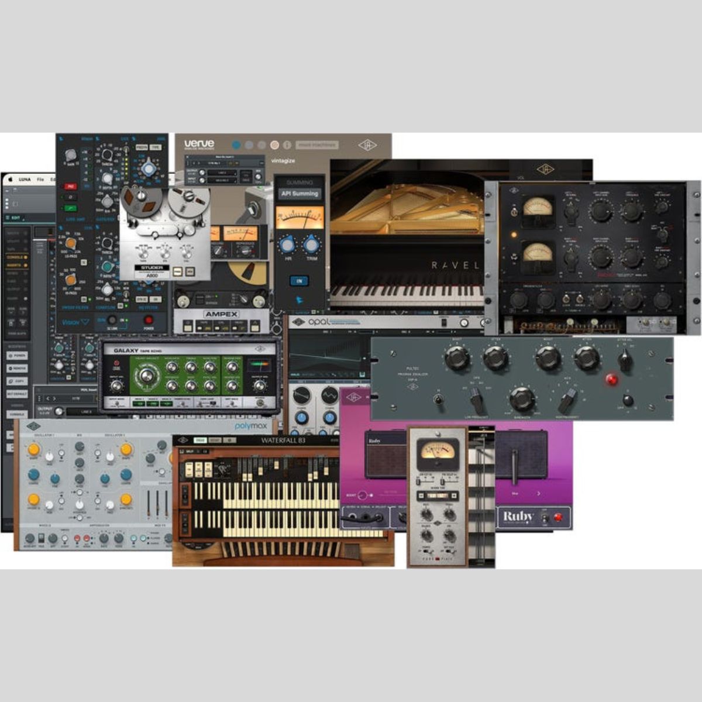The width and height of the screenshot is (702, 702).
Task: Click the Apple menu icon in the menu bar
Action: point(10,180)
